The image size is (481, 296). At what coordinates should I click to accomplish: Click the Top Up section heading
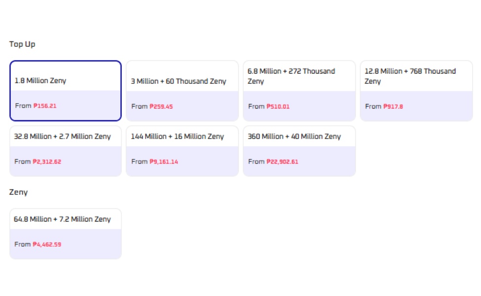click(22, 44)
